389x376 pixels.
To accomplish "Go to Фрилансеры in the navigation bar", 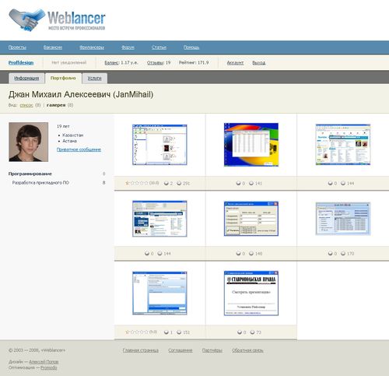I will pos(92,47).
